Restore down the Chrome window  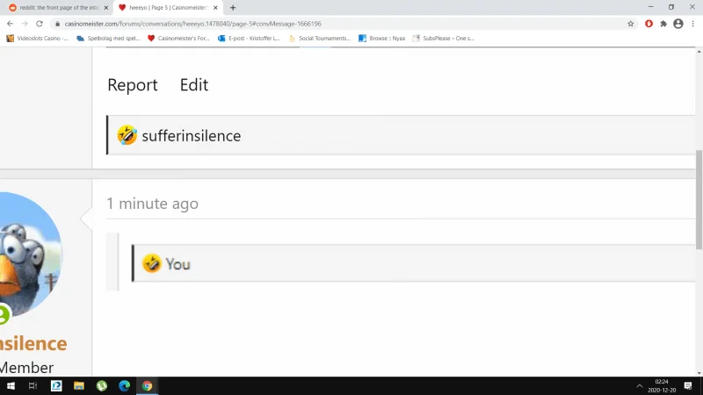tap(671, 7)
